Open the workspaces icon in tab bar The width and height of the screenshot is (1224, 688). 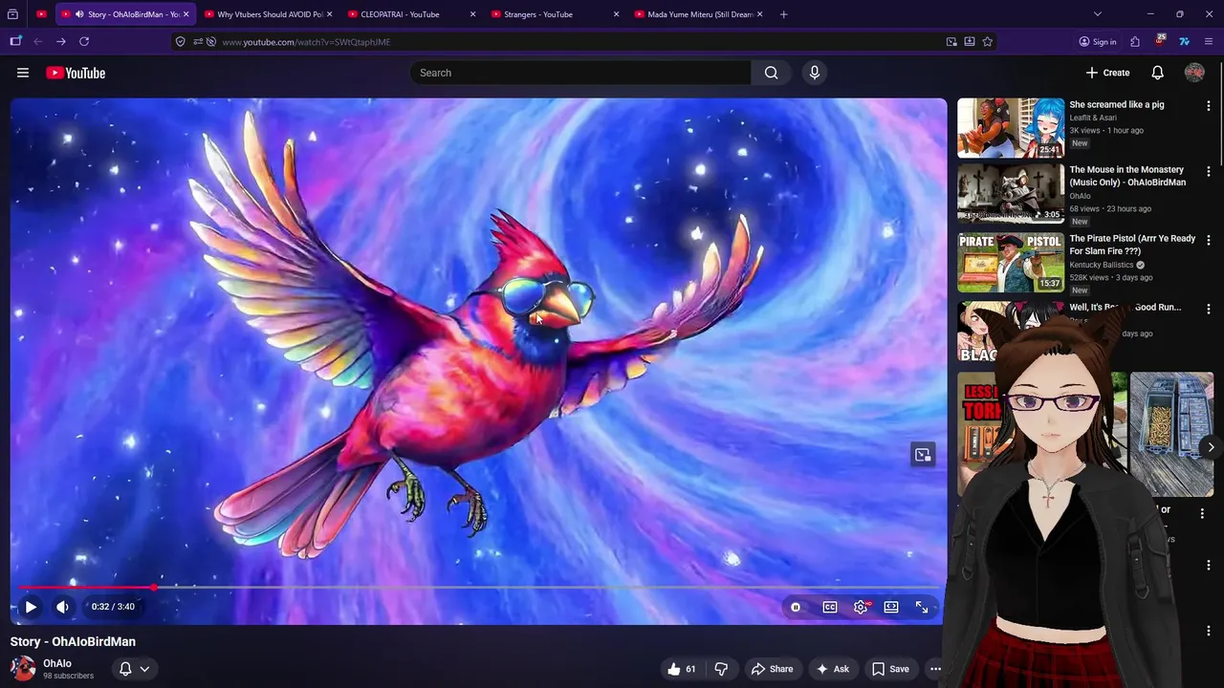[x=12, y=14]
